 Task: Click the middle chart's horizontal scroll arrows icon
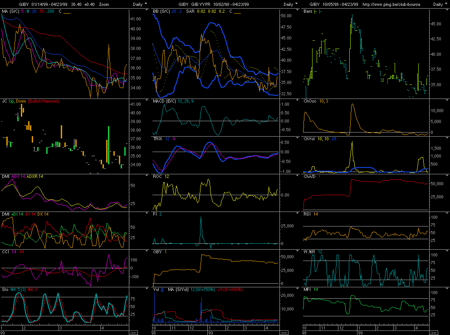point(284,333)
